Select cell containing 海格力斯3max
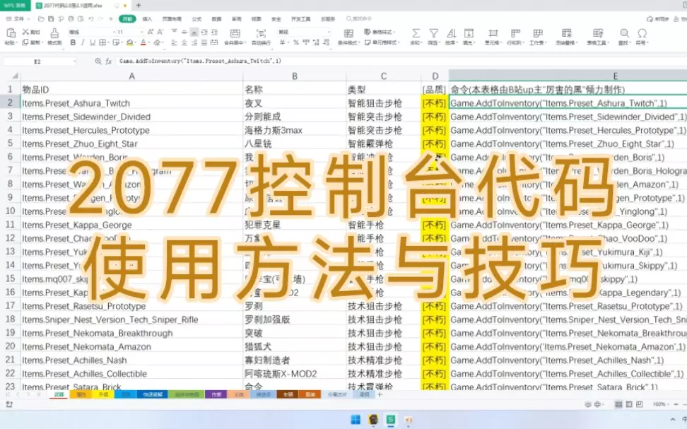Image resolution: width=687 pixels, height=429 pixels. [294, 130]
